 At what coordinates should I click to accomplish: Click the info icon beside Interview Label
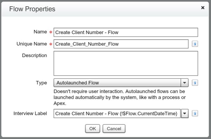(195, 113)
